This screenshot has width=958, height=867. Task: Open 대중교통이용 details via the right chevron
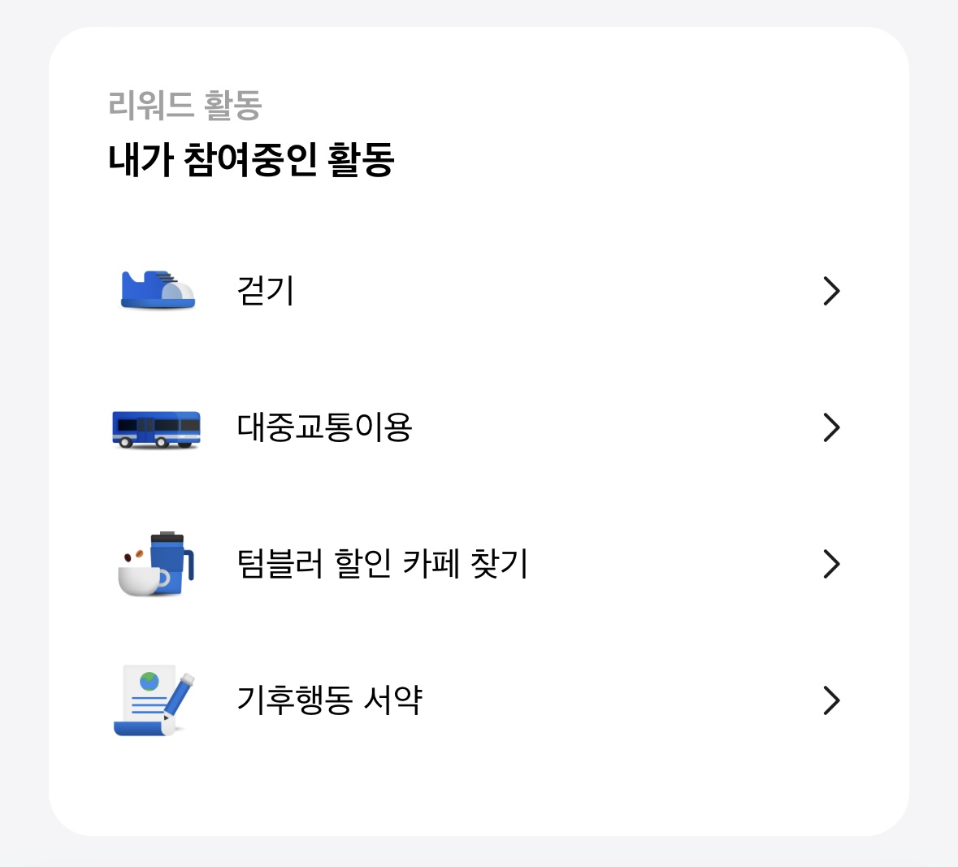[x=830, y=427]
